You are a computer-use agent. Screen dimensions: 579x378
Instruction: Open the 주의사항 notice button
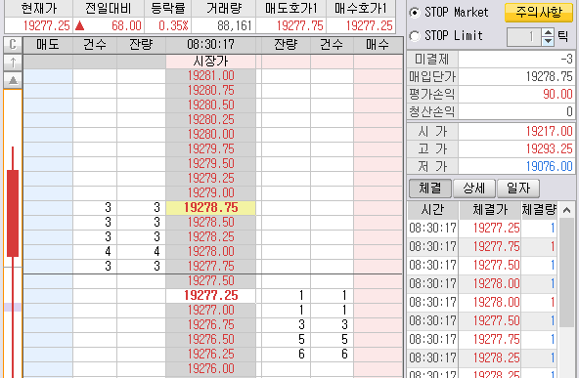point(539,13)
